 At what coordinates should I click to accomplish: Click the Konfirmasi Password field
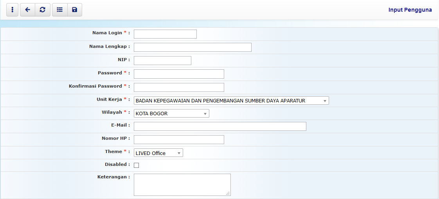(x=179, y=87)
